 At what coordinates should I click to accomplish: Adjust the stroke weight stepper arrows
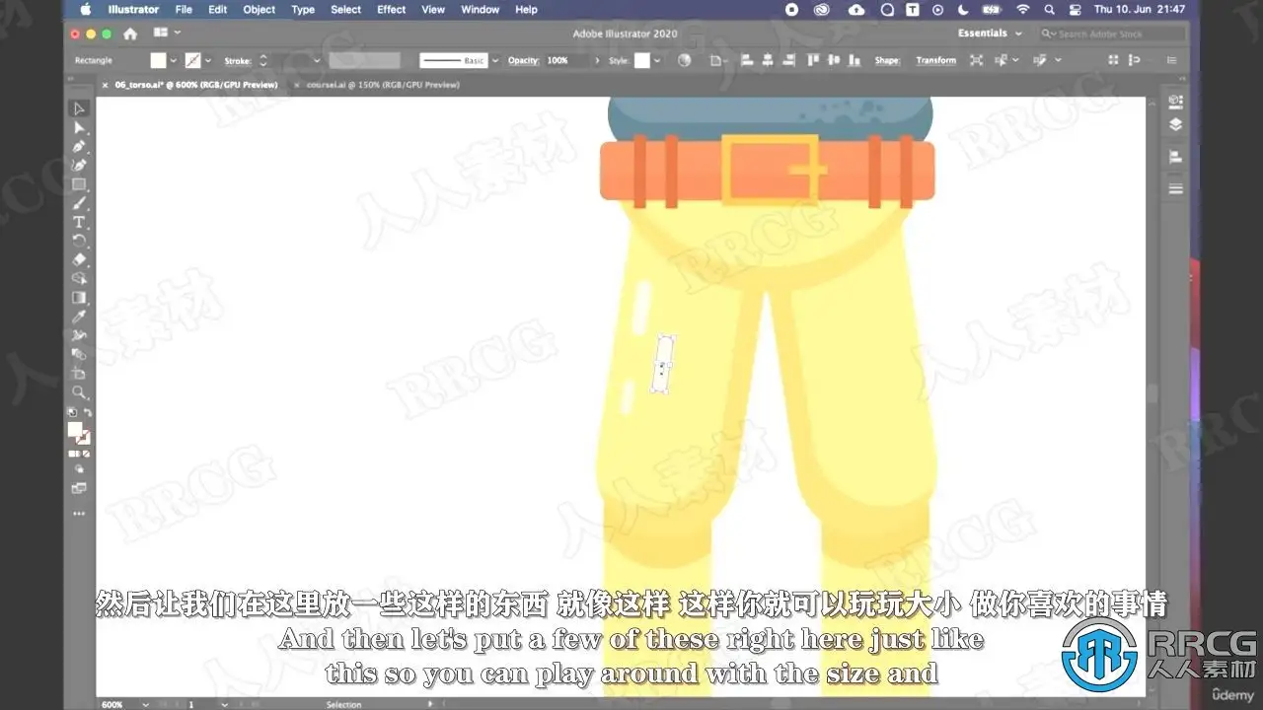click(262, 60)
